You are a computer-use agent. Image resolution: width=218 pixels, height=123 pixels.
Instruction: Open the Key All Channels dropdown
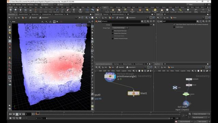pos(201,118)
